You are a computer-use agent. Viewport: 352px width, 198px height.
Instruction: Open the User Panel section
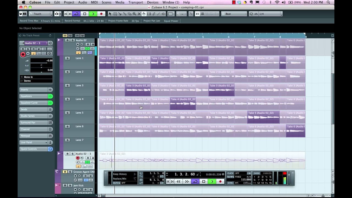tap(34, 142)
